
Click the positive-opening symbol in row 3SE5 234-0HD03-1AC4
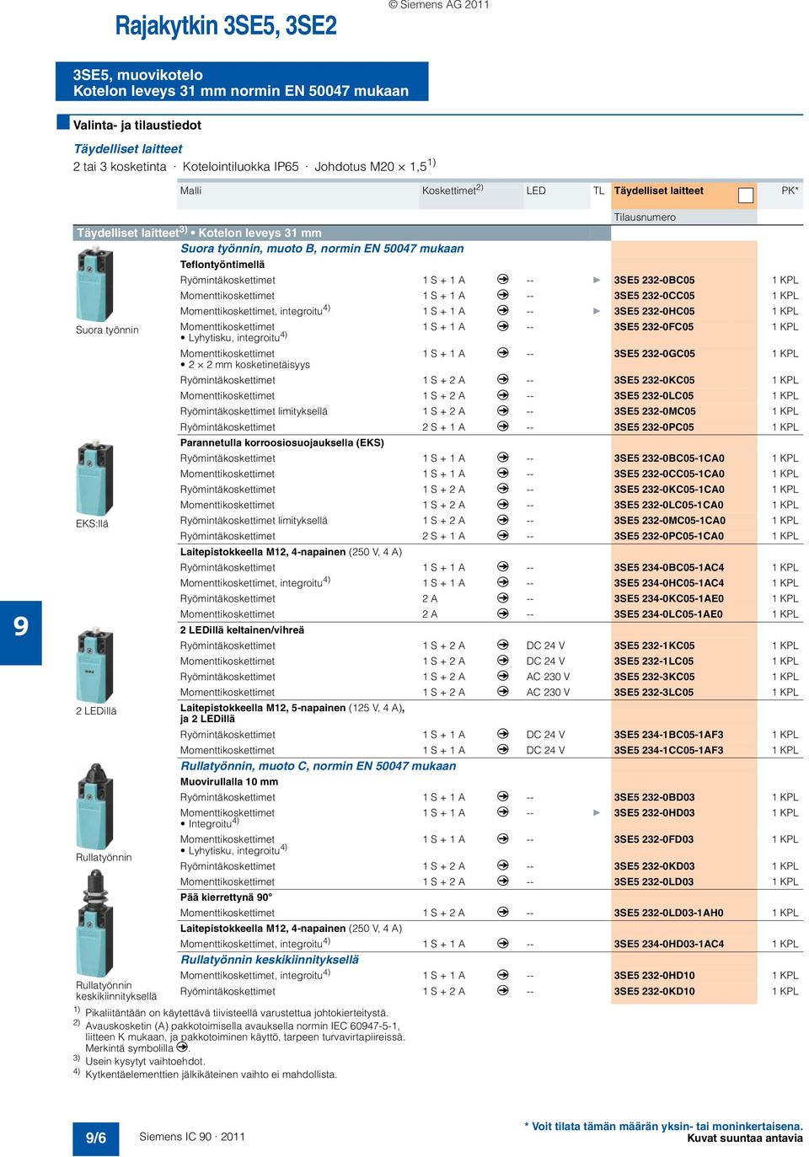point(503,943)
